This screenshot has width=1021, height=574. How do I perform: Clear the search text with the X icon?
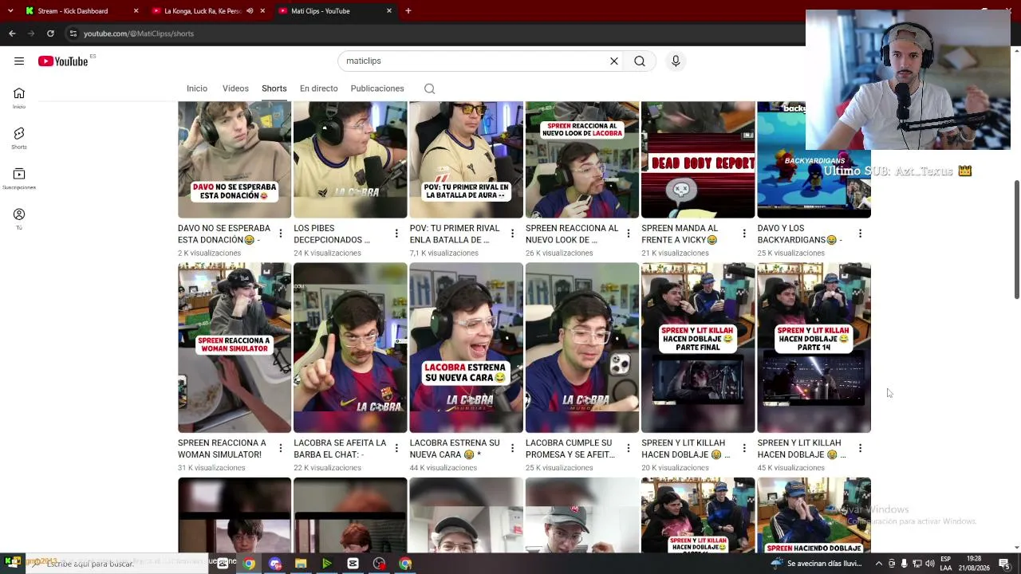coord(614,61)
